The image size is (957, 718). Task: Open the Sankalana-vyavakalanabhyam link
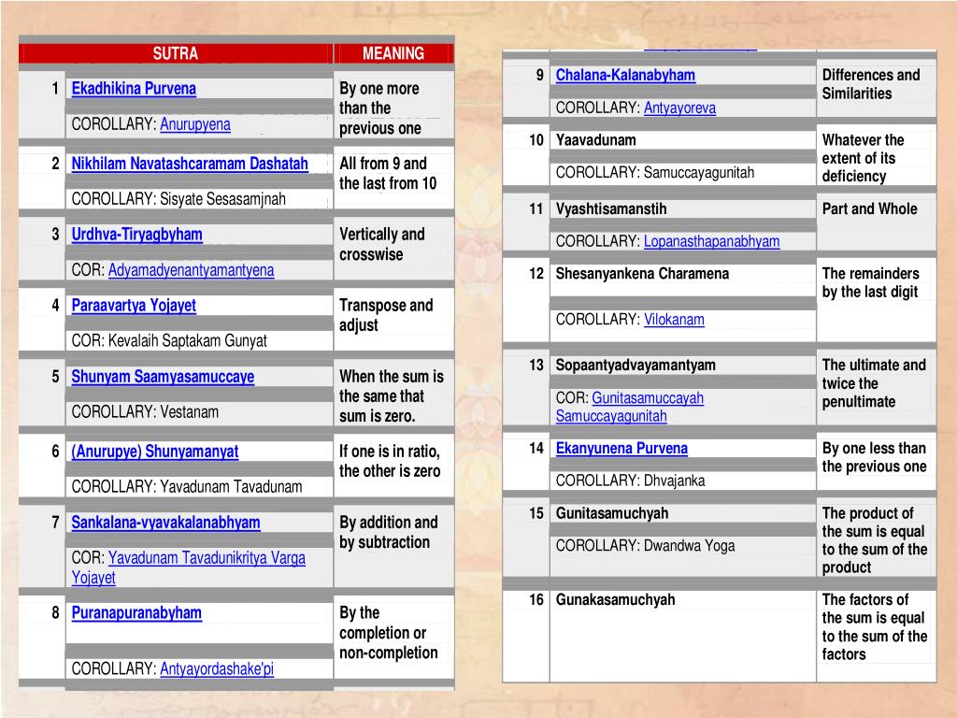coord(166,523)
